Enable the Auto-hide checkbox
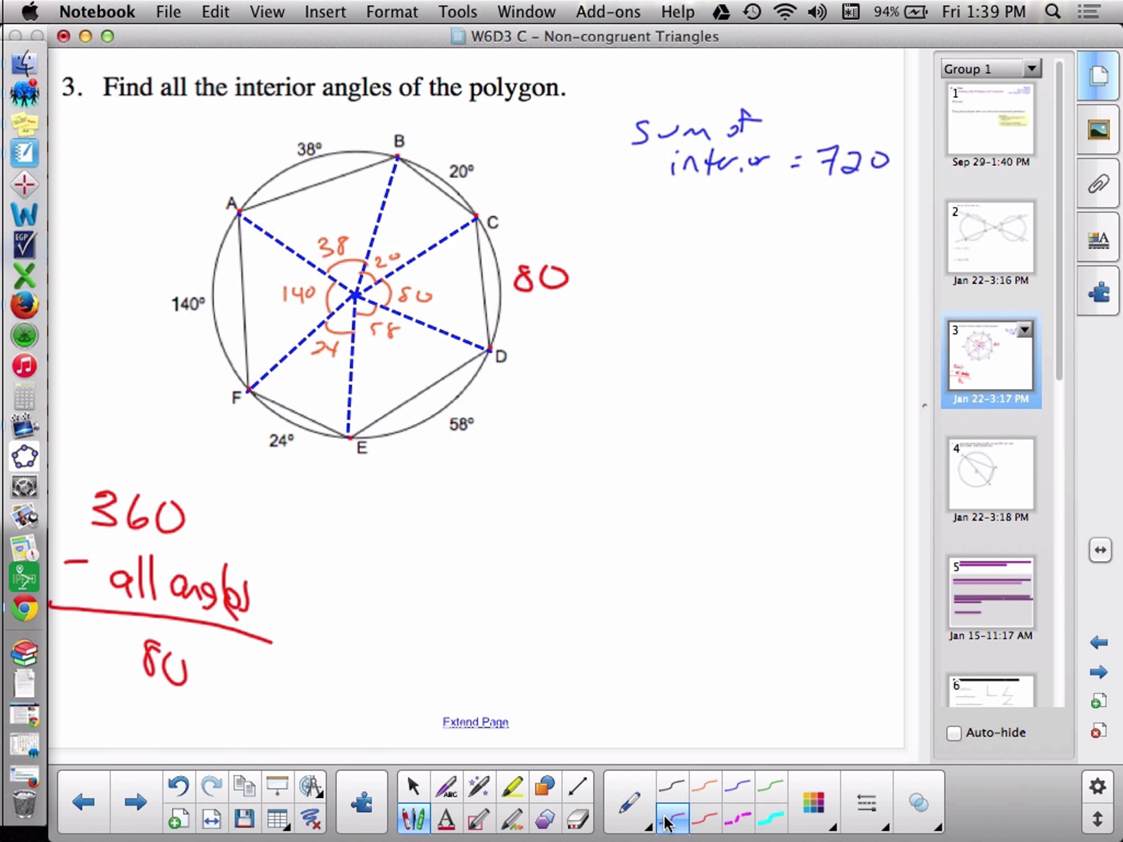1123x842 pixels. click(x=954, y=733)
